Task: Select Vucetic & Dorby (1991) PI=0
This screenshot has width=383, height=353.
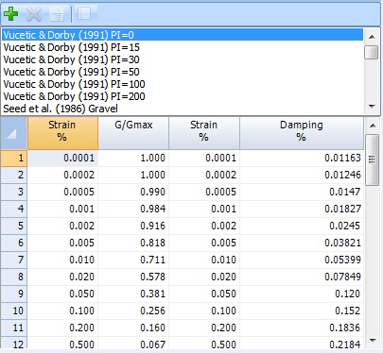Action: [x=183, y=35]
